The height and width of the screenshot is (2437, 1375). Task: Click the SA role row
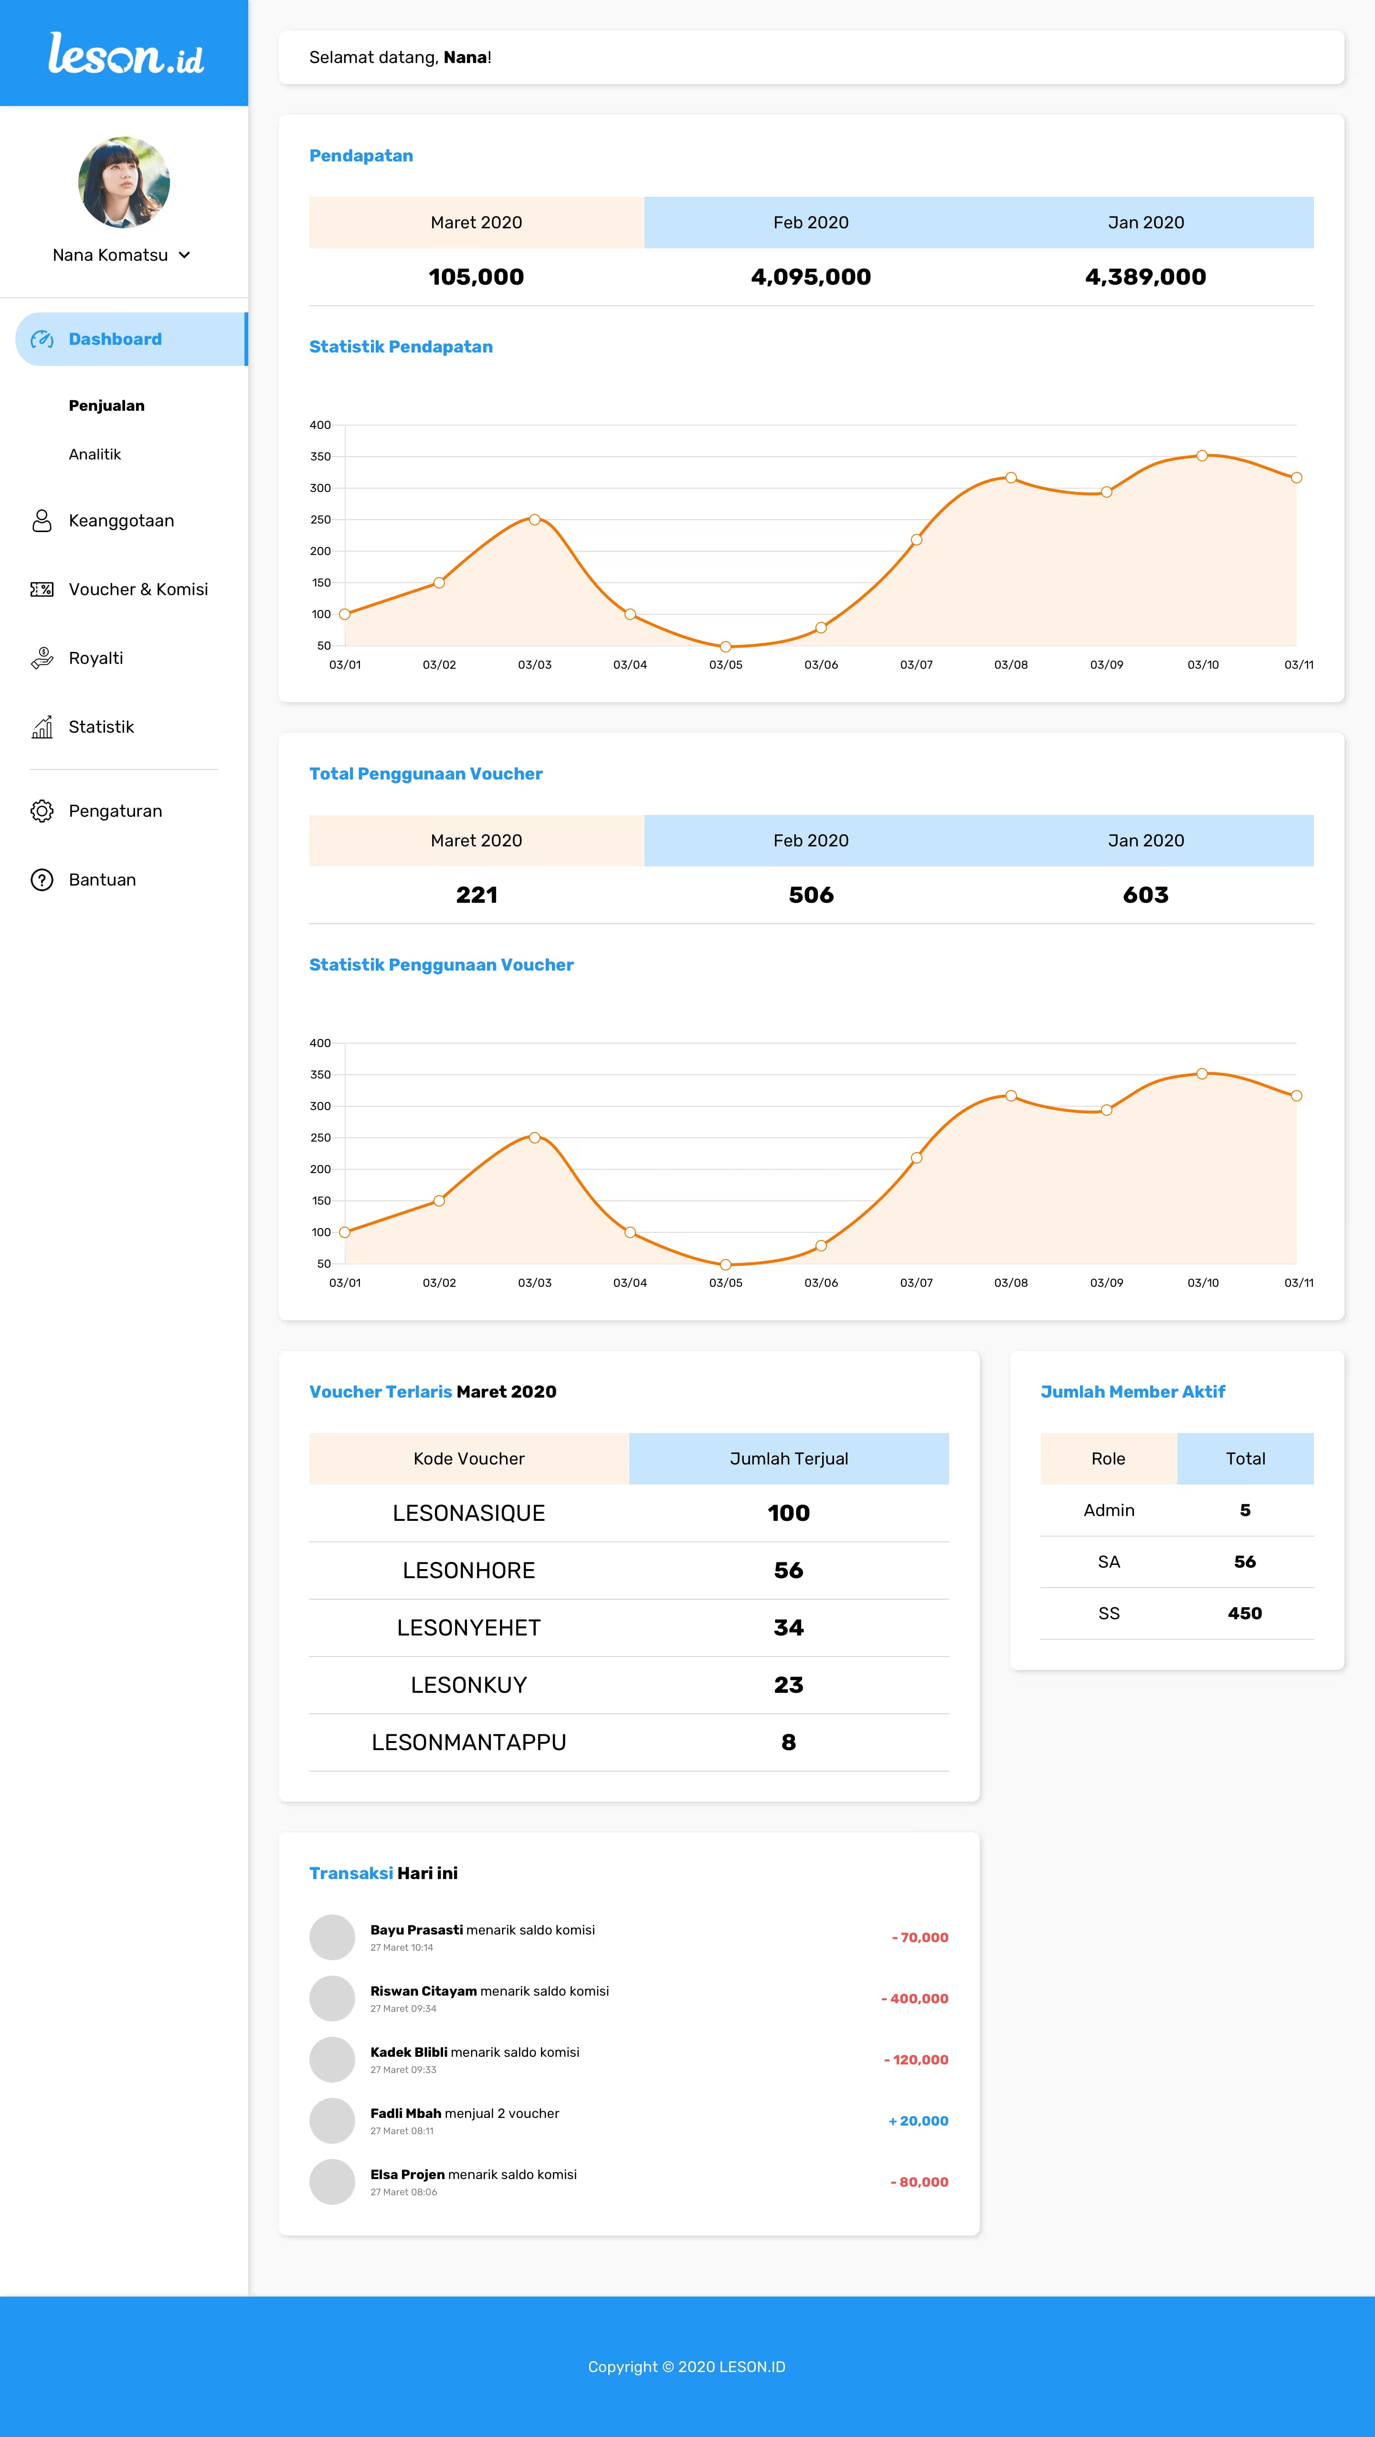click(1177, 1562)
